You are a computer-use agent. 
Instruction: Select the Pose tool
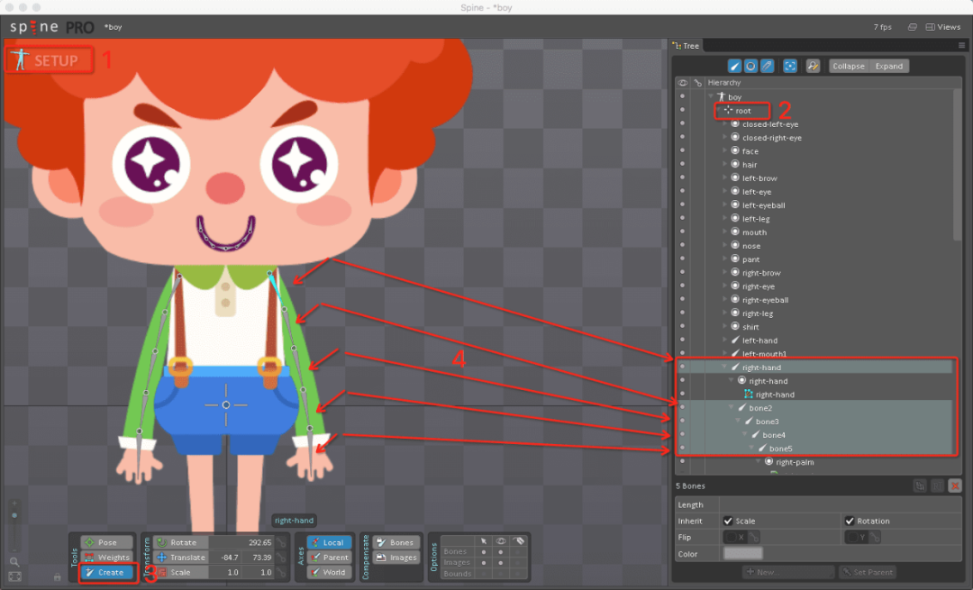[x=106, y=542]
